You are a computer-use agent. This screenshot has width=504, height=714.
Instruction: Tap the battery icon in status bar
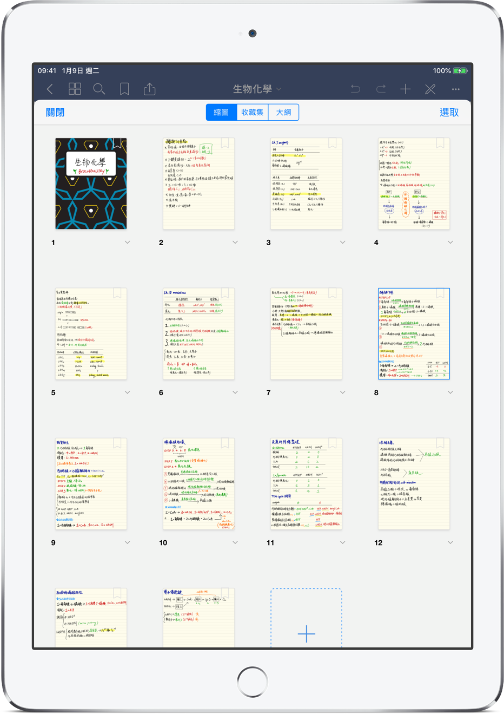point(460,71)
